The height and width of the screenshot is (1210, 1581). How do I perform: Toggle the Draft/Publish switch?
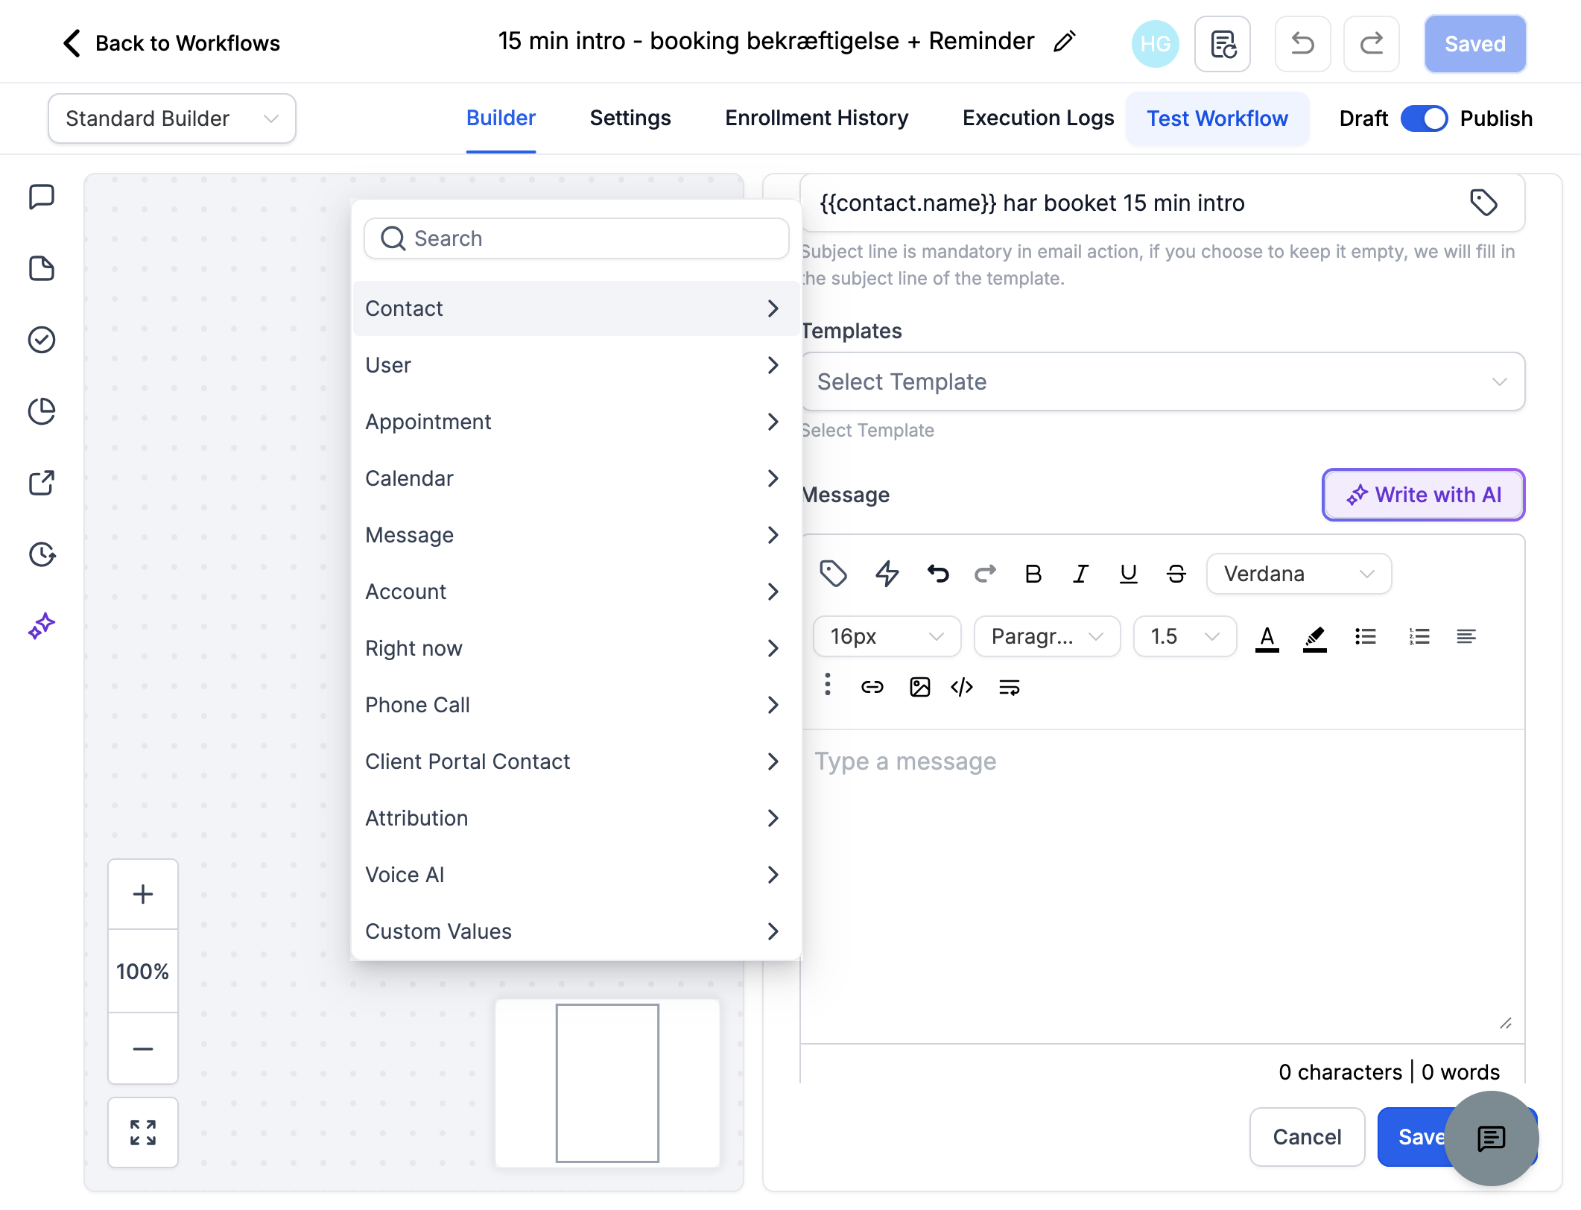click(x=1424, y=118)
